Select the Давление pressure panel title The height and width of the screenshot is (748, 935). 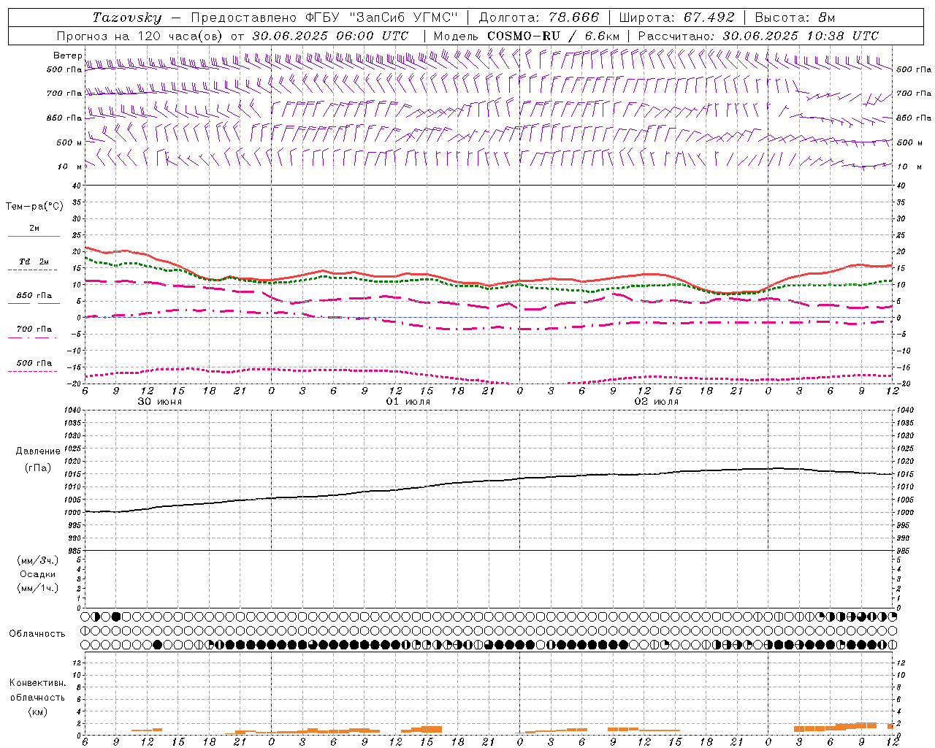[38, 451]
